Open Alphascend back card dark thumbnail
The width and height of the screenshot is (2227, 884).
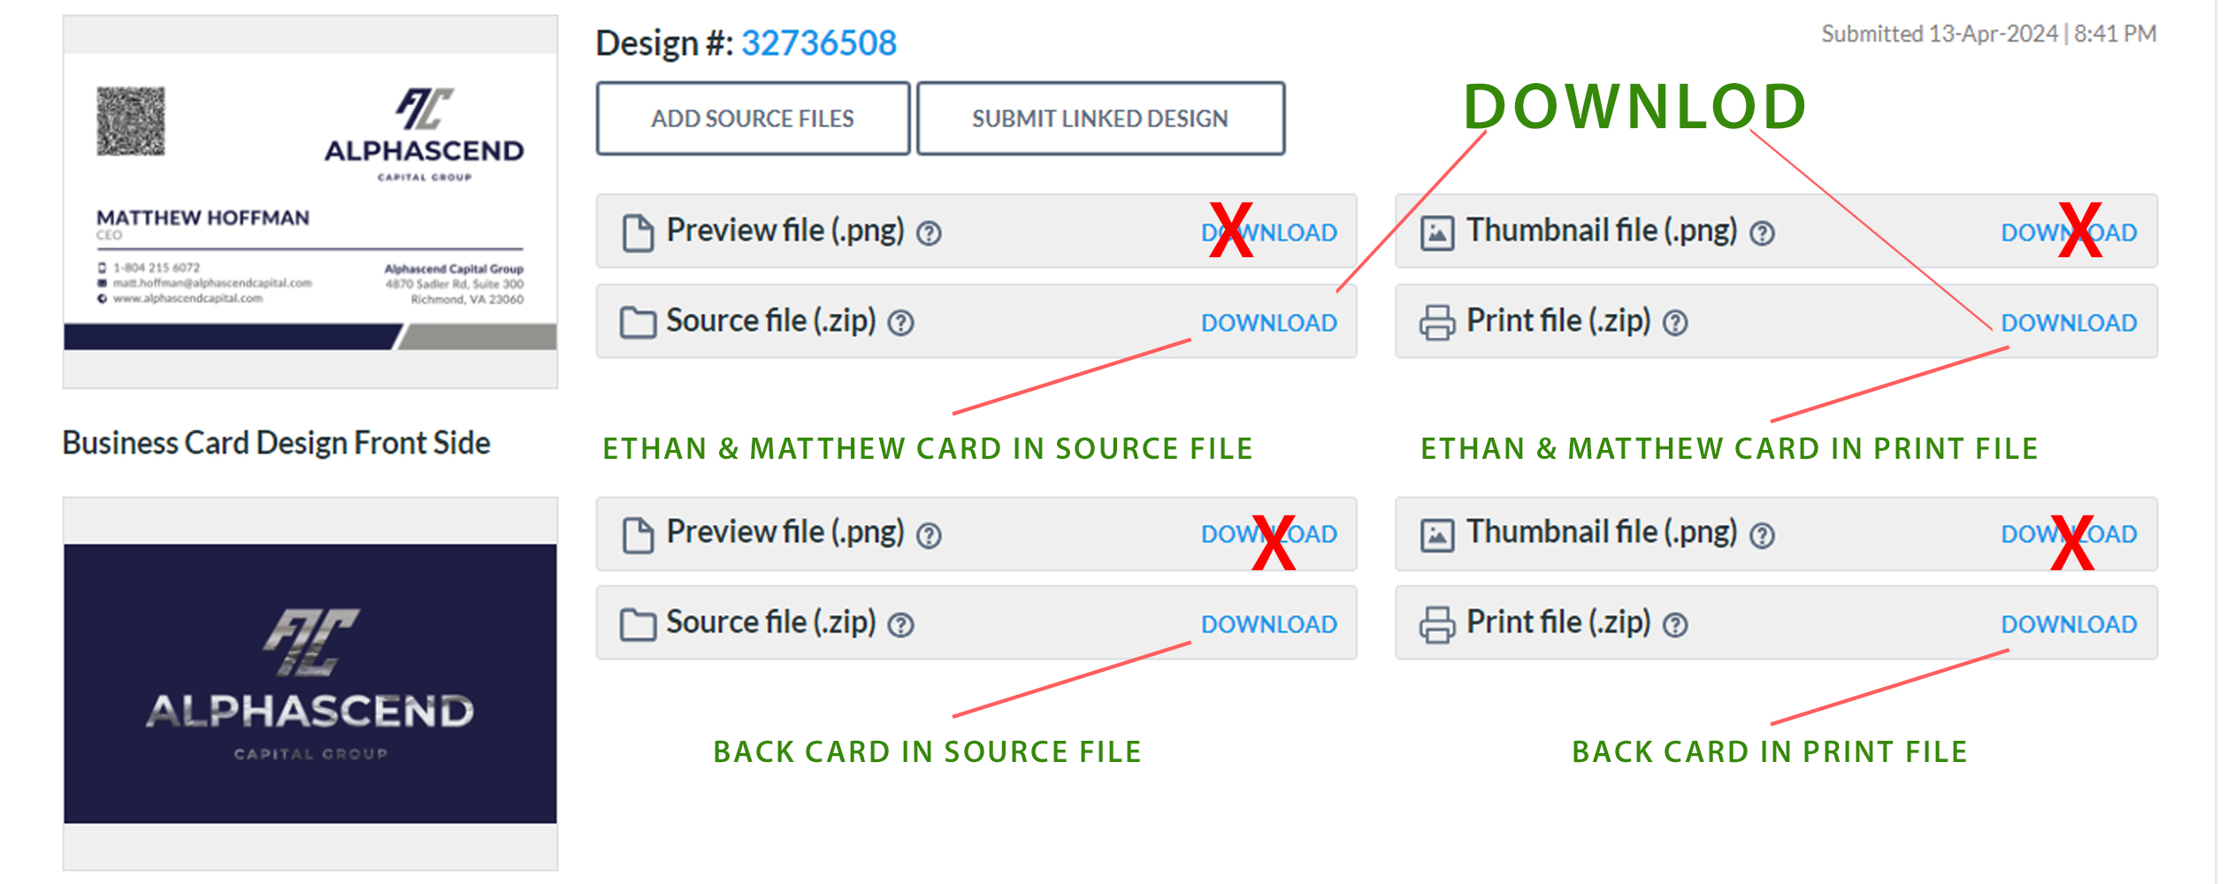coord(310,684)
